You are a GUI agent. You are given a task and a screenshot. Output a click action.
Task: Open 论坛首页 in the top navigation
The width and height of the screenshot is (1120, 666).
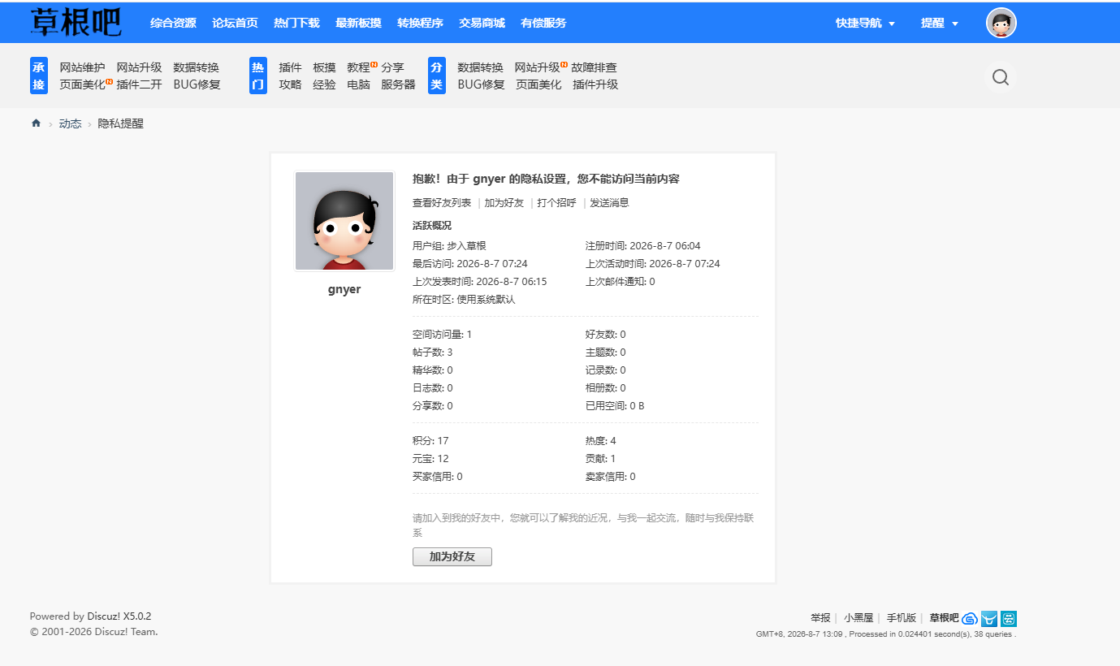[x=235, y=23]
